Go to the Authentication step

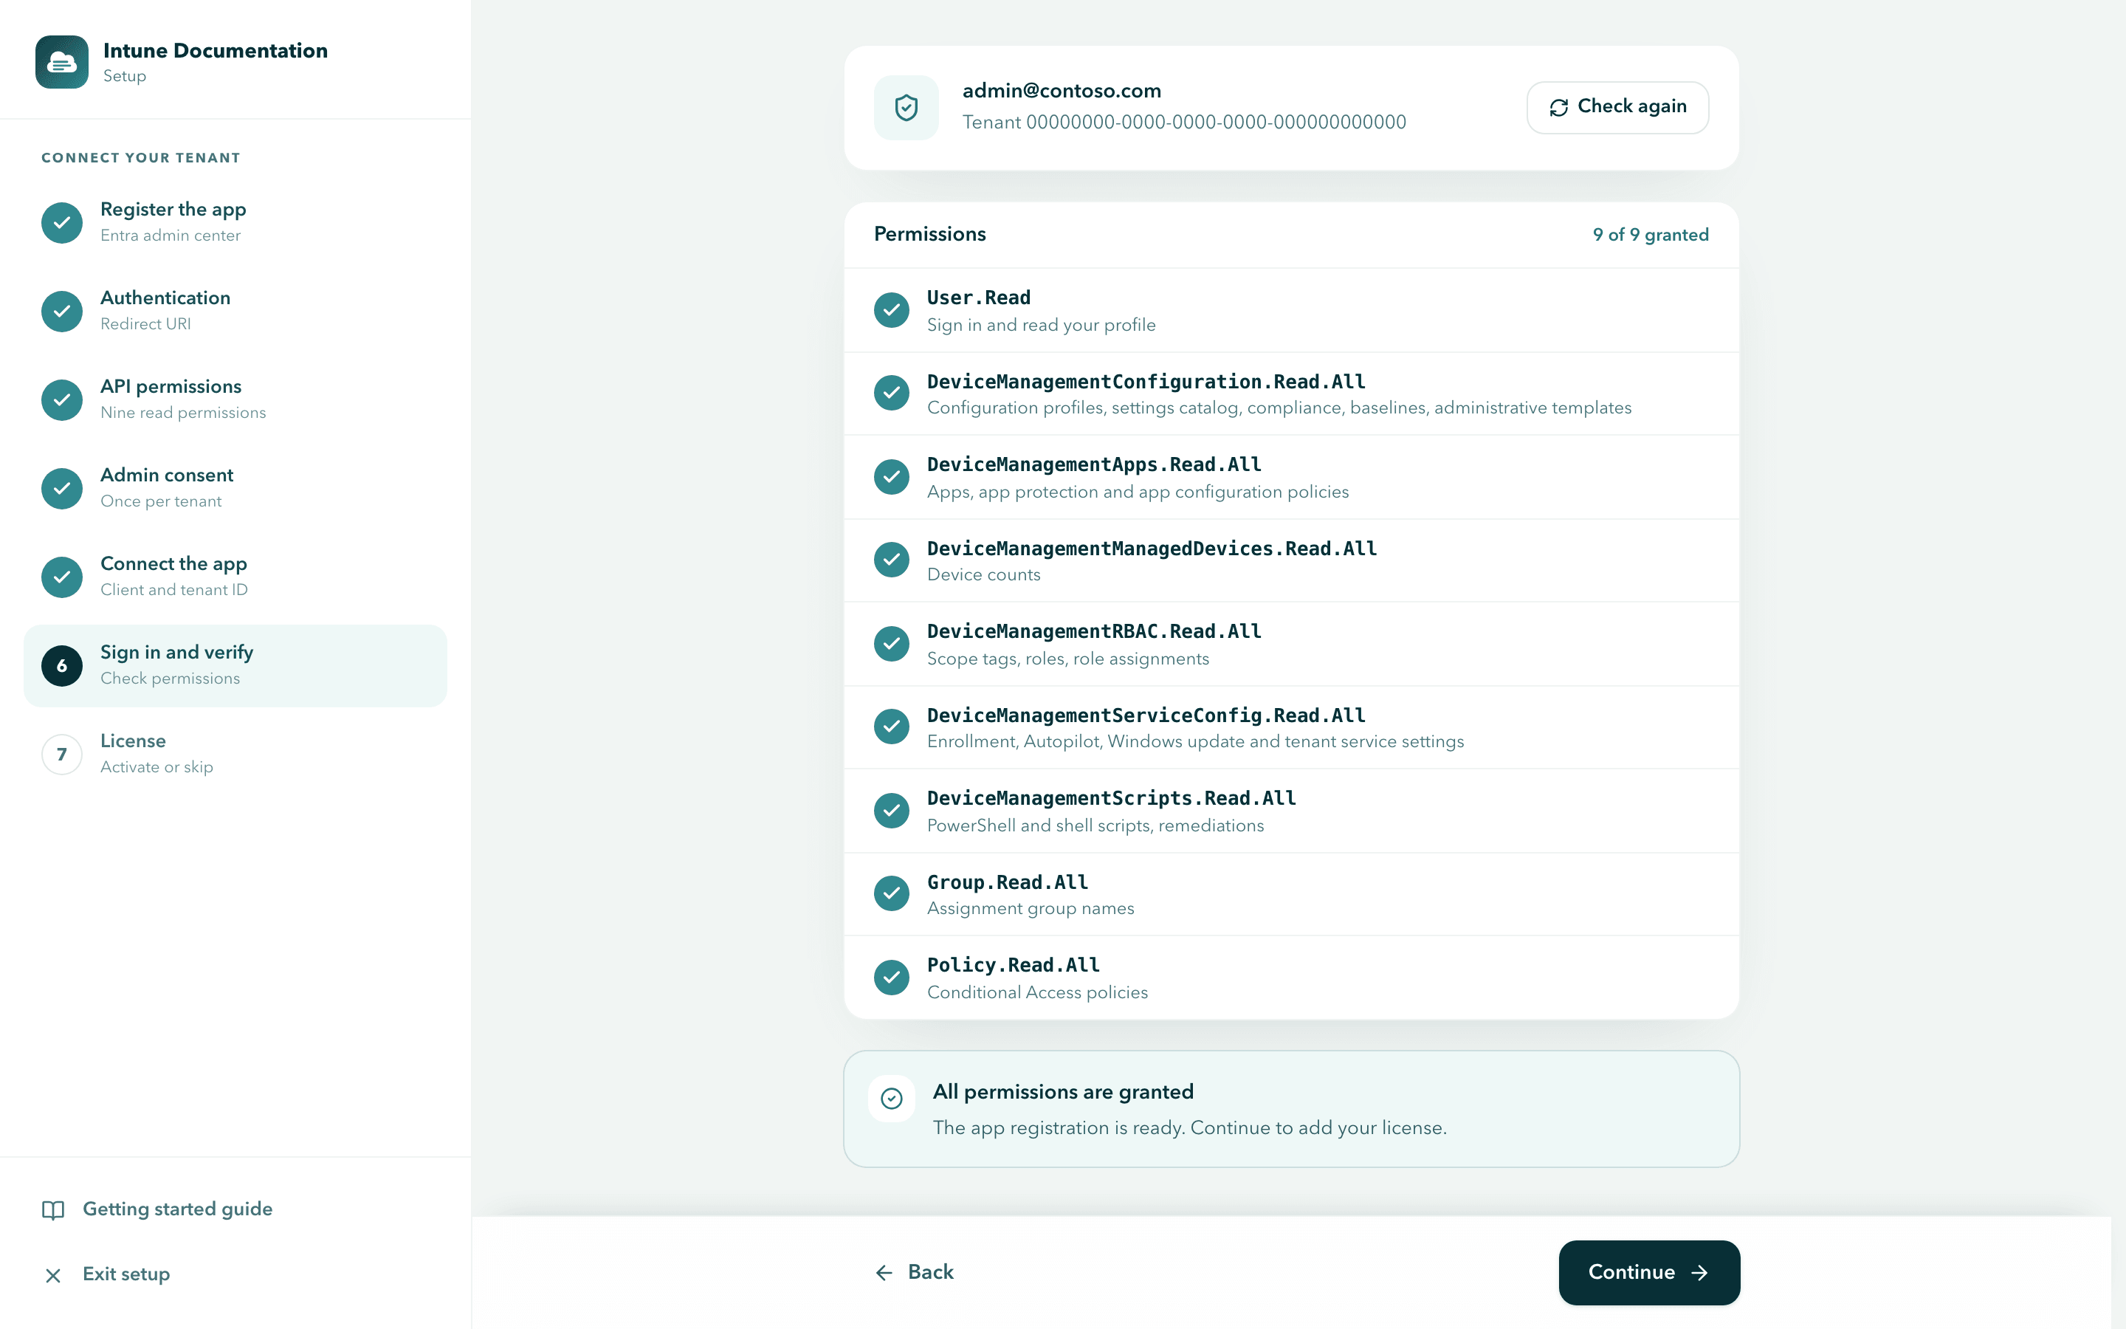tap(235, 311)
